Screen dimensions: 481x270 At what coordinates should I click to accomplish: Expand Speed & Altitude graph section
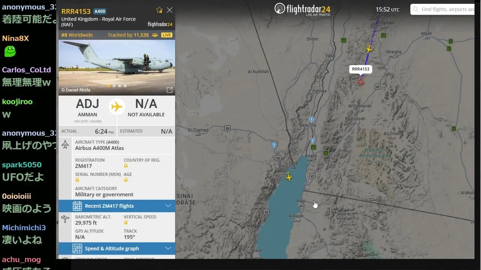tap(117, 248)
